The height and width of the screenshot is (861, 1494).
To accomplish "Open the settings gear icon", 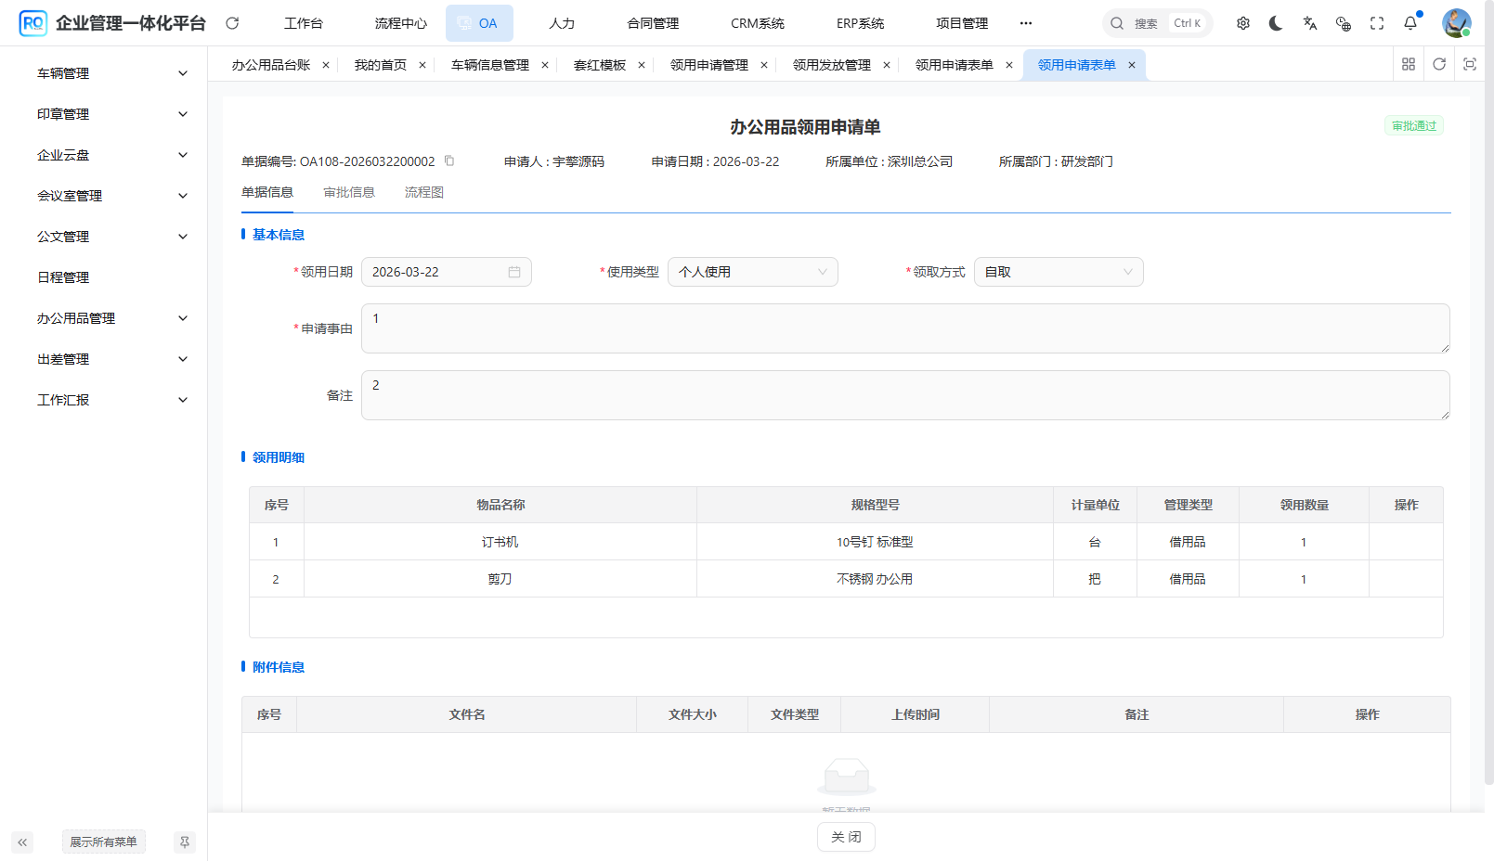I will pos(1242,22).
